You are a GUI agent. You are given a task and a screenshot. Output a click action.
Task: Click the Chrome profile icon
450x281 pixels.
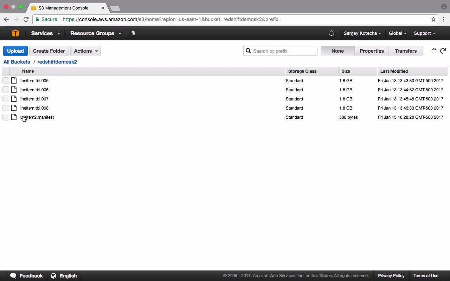pos(444,7)
